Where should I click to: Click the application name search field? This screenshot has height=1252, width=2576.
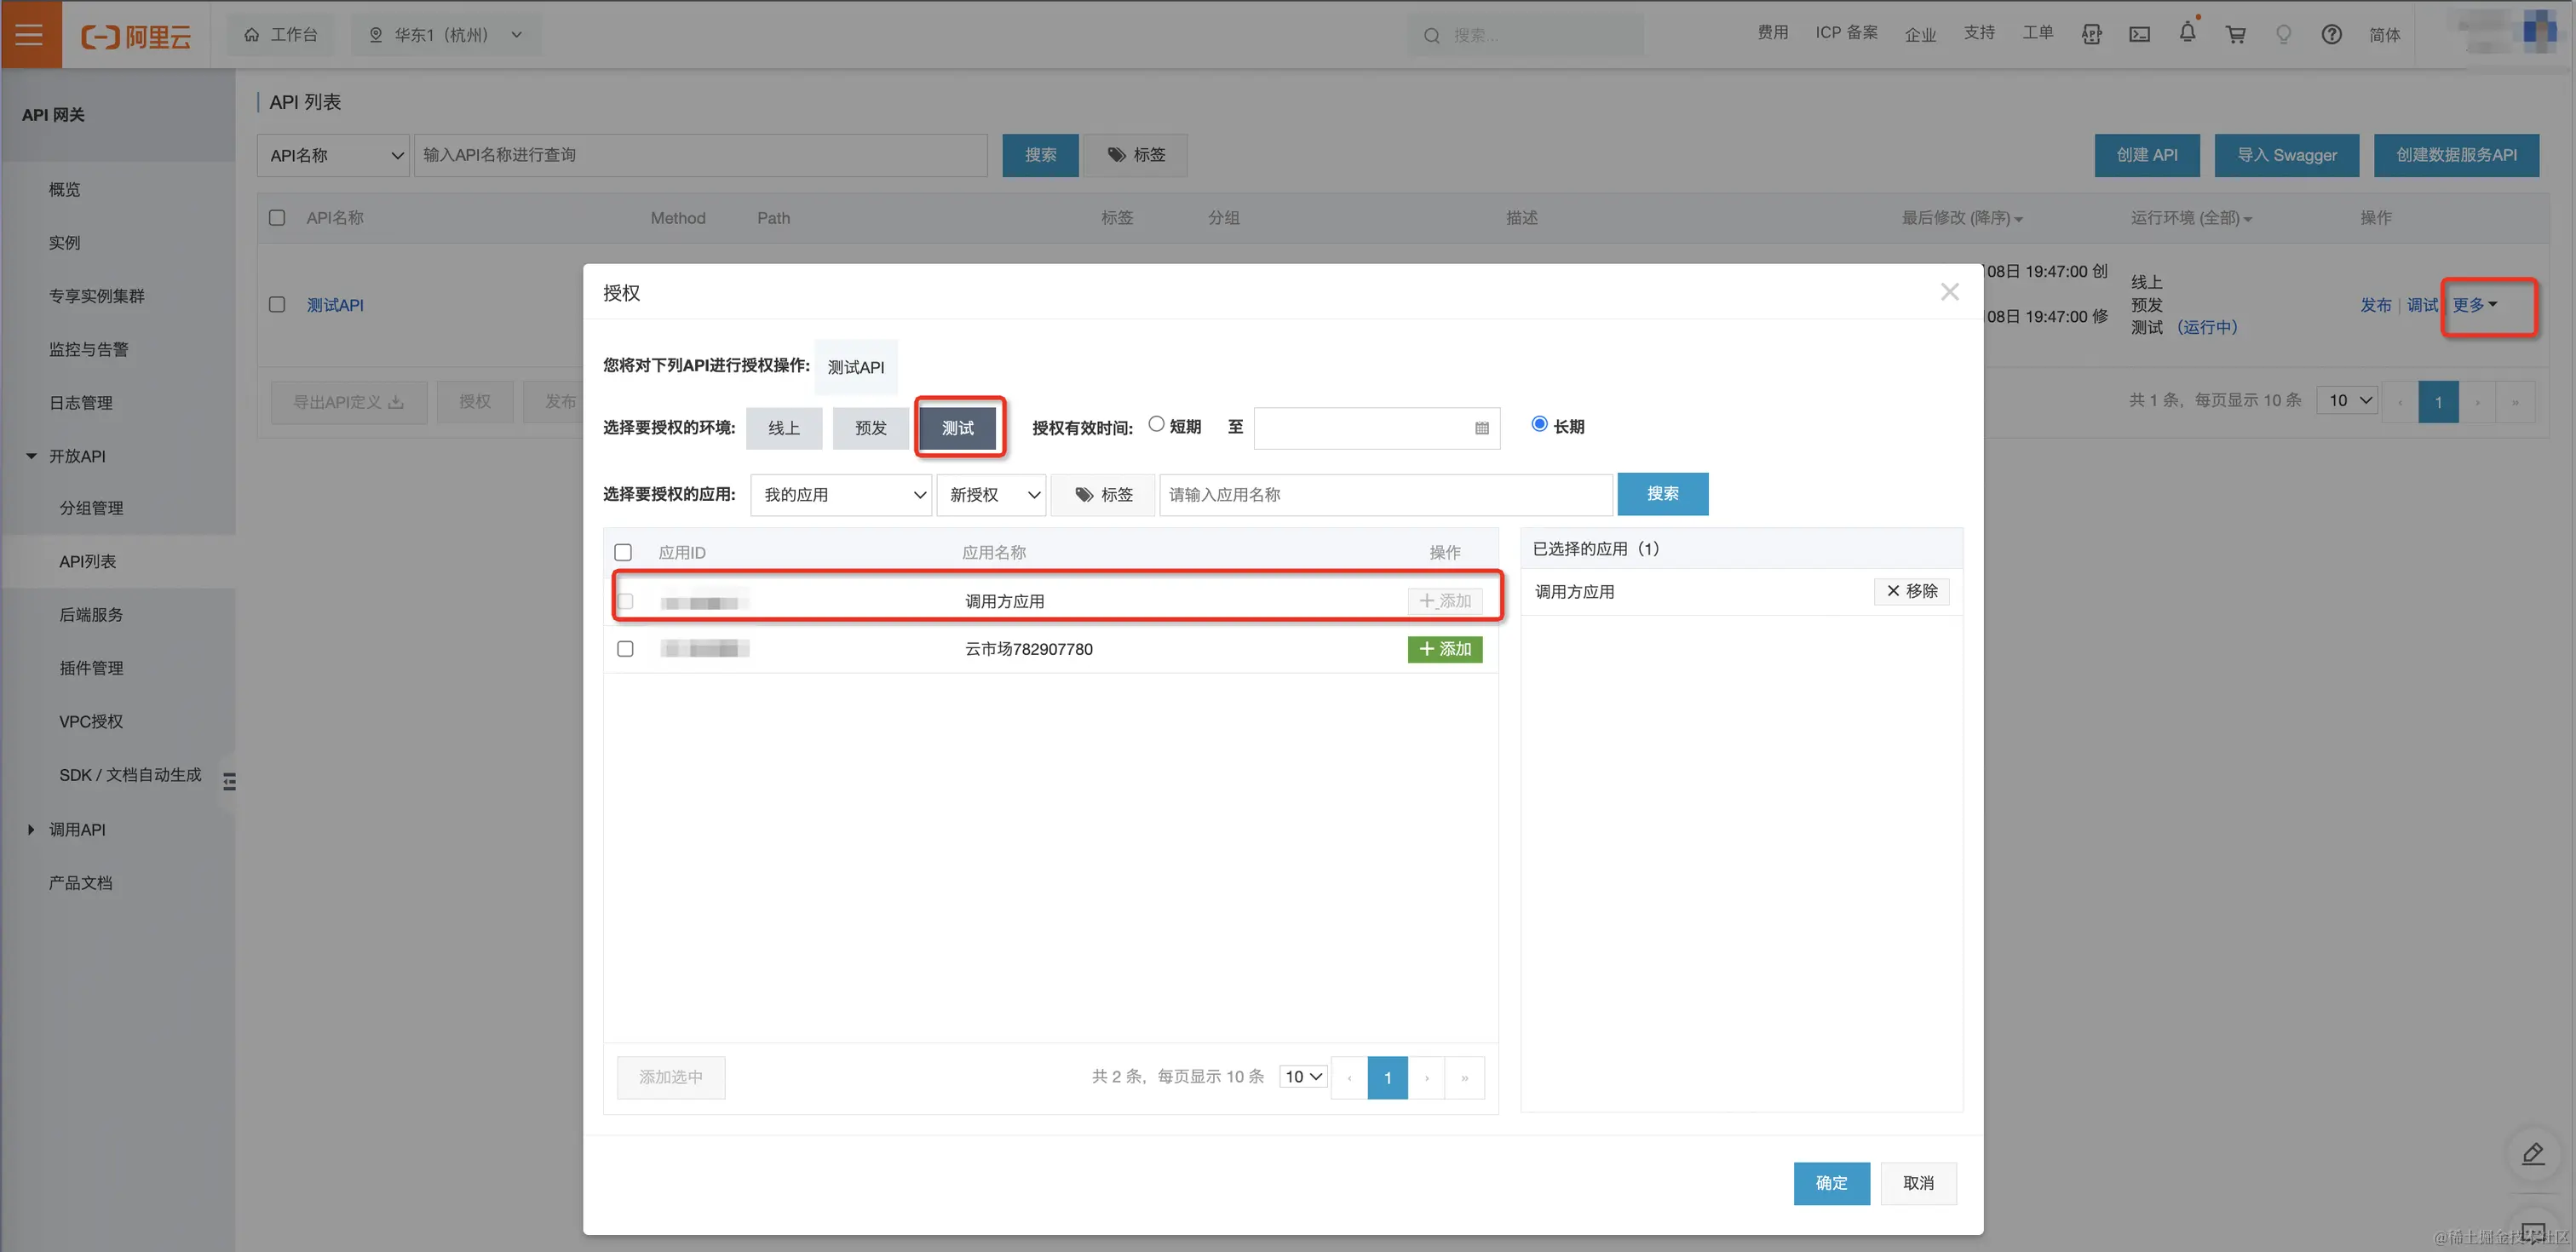click(1385, 494)
